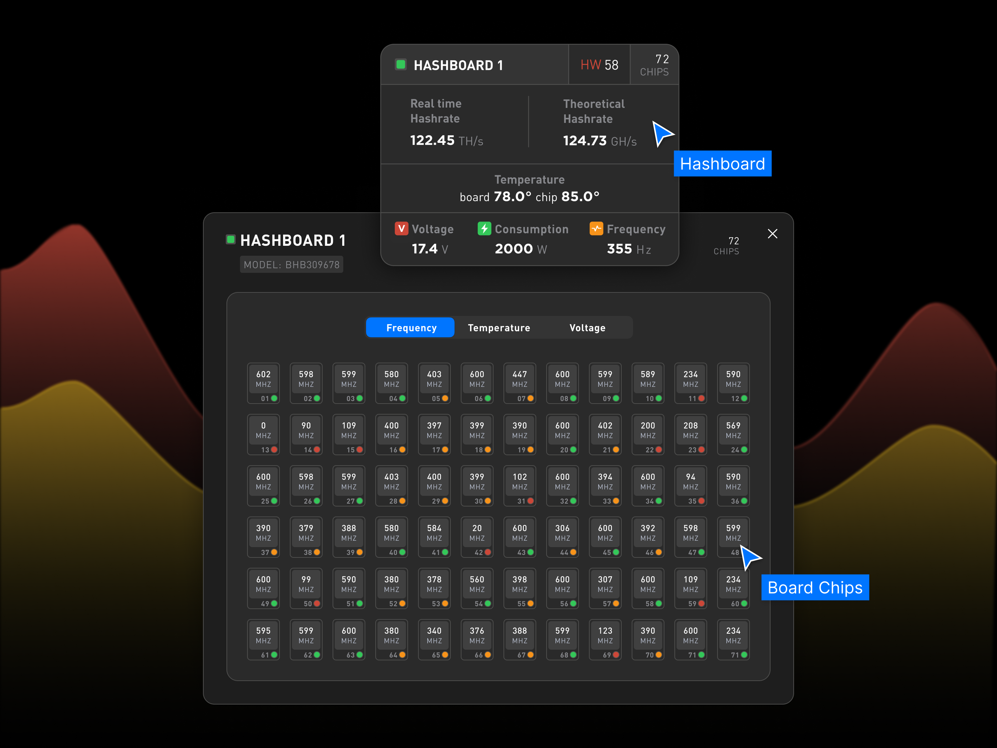Click the red status dot on chip 69

[616, 656]
